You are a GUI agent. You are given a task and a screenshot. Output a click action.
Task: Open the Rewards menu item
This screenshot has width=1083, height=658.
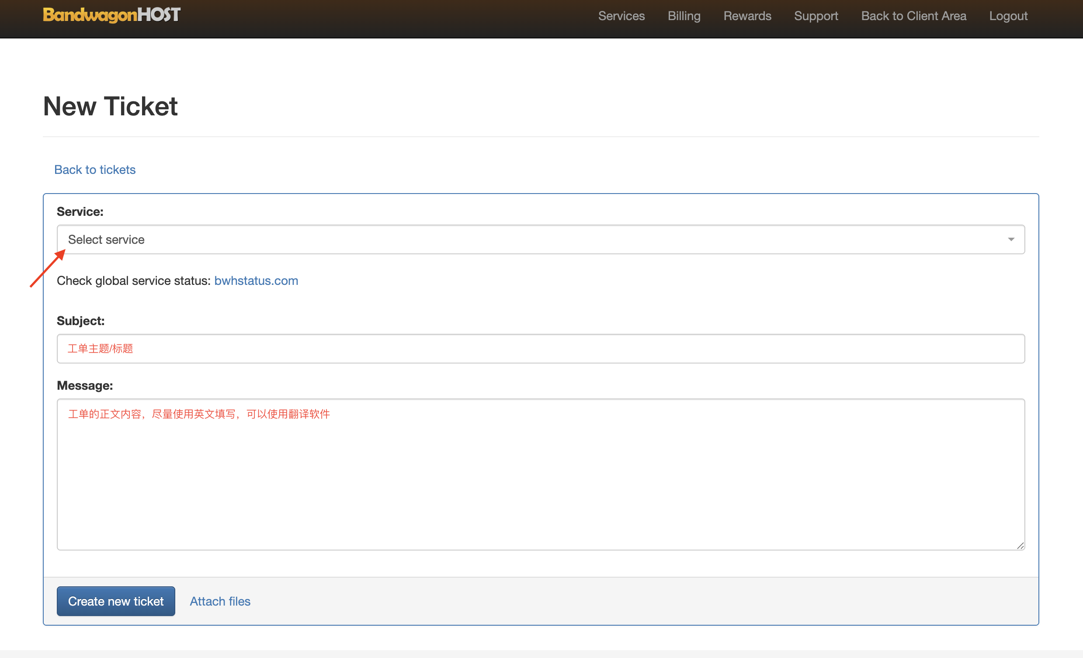coord(747,16)
